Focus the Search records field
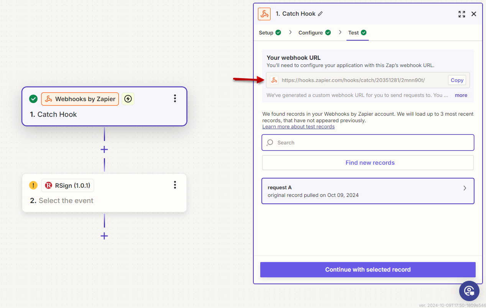Viewport: 486px width, 308px height. (368, 143)
